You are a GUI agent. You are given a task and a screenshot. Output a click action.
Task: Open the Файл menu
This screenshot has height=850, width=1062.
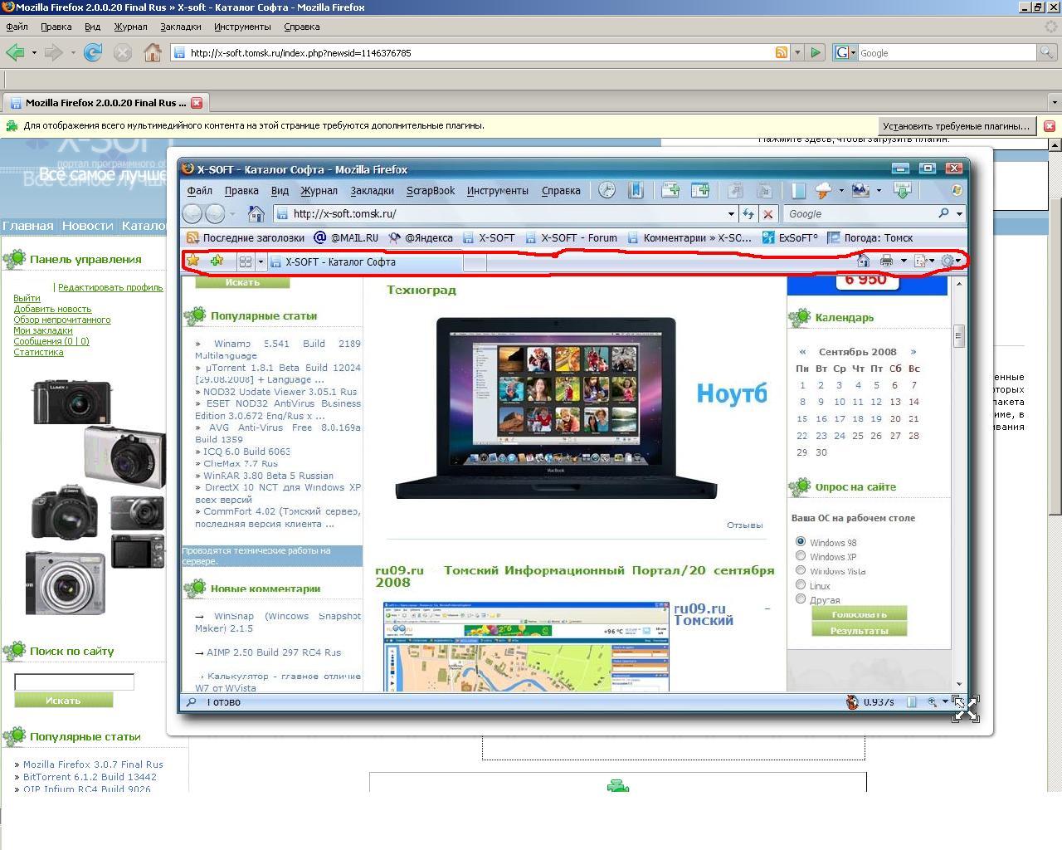[17, 27]
